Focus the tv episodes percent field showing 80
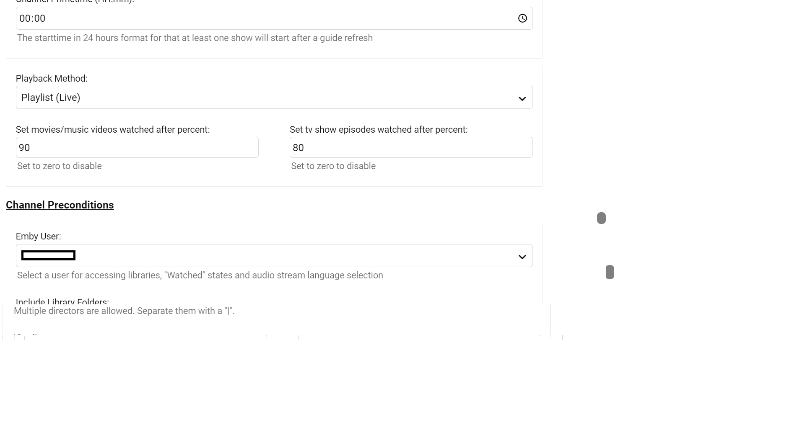The height and width of the screenshot is (427, 805). pos(411,148)
